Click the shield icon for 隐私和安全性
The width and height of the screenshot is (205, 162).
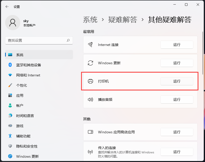click(x=10, y=146)
